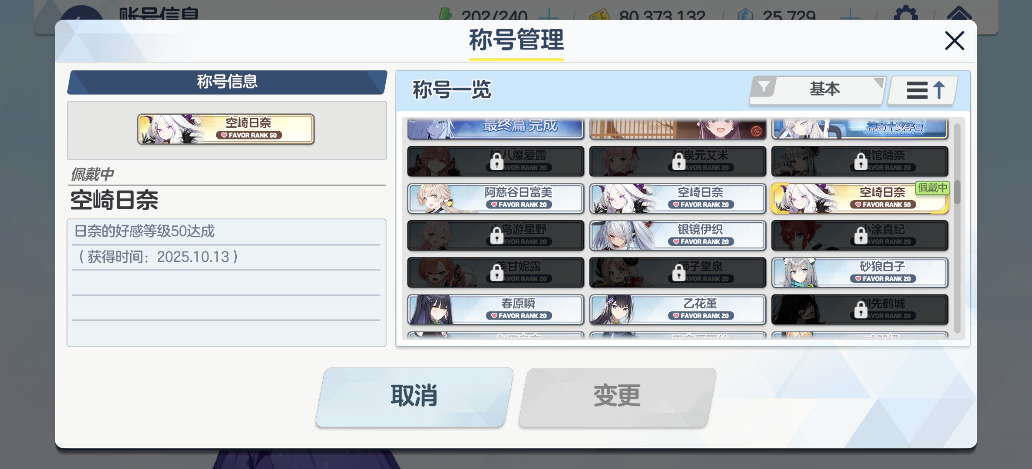
Task: Click lock icon on 狮子堂泉 title
Action: pyautogui.click(x=678, y=274)
